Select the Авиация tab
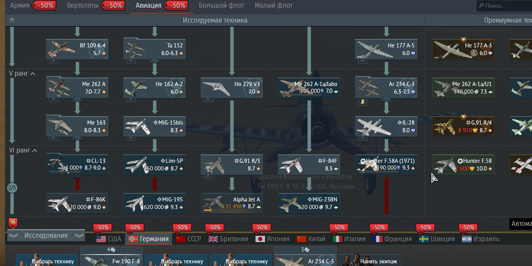This screenshot has height=266, width=532. coord(148,5)
